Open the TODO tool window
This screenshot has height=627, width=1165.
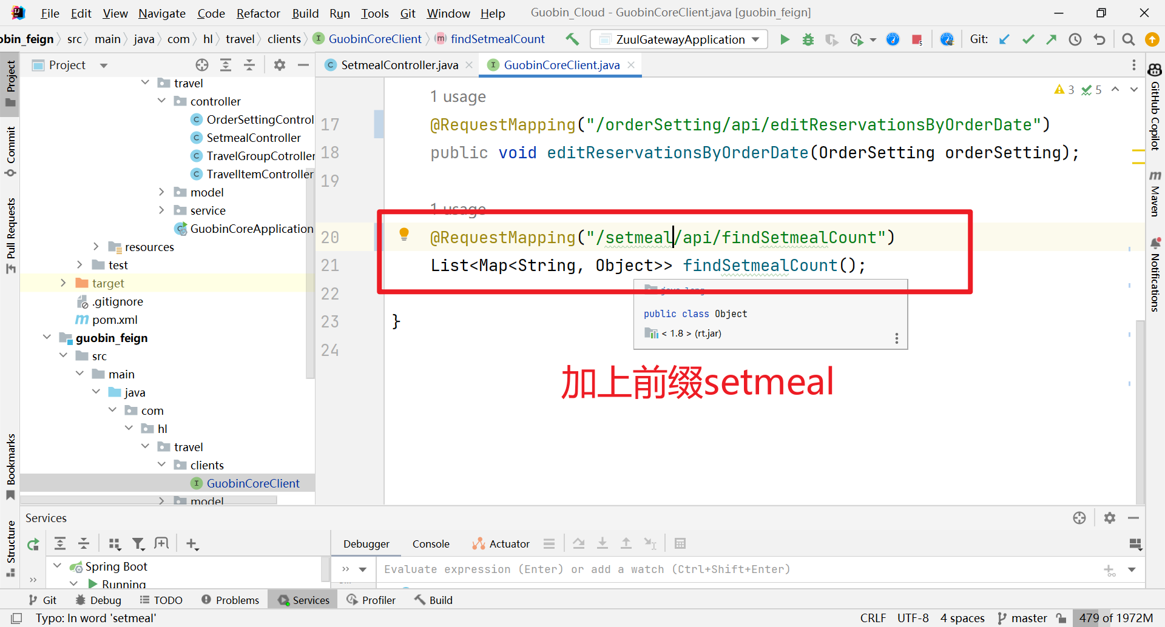(x=161, y=600)
